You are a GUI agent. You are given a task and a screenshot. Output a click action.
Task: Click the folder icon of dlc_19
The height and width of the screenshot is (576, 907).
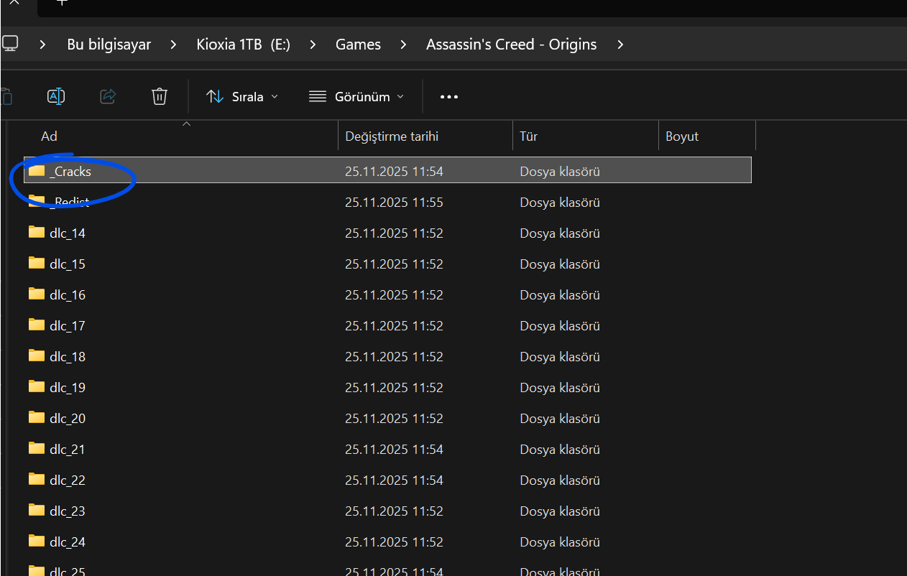[37, 386]
